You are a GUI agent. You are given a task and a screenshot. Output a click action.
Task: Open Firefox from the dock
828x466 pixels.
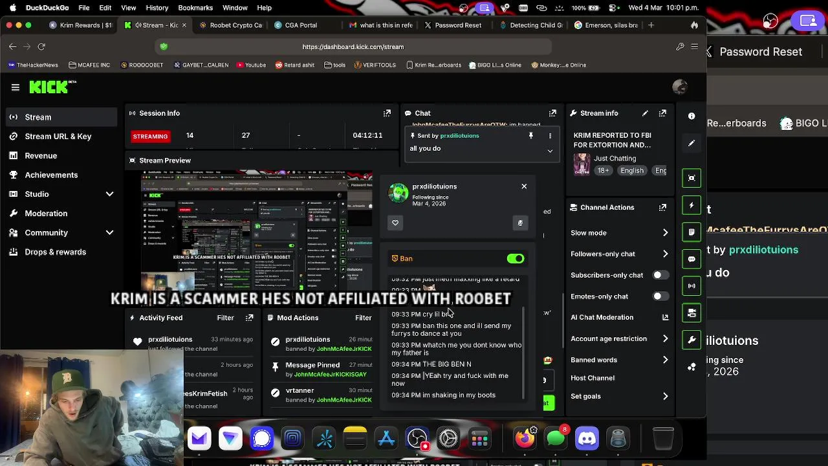525,438
